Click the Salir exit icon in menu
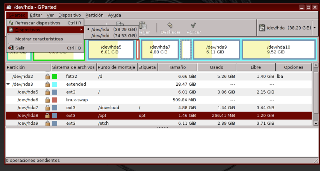320x171 pixels. (x=11, y=48)
